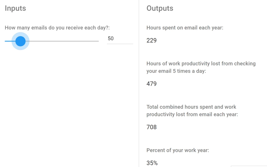The width and height of the screenshot is (267, 167).
Task: Click the emails per day question label
Action: point(57,28)
